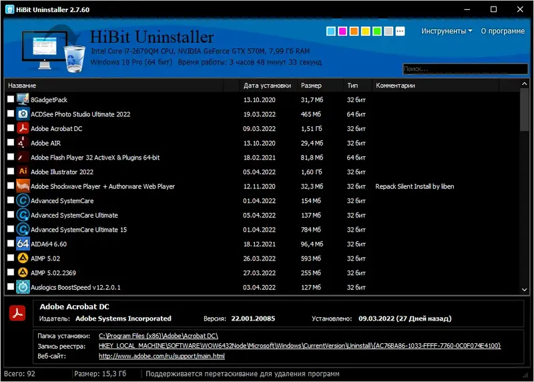534x382 pixels.
Task: Open the Acrobat DC install folder link
Action: 158,336
